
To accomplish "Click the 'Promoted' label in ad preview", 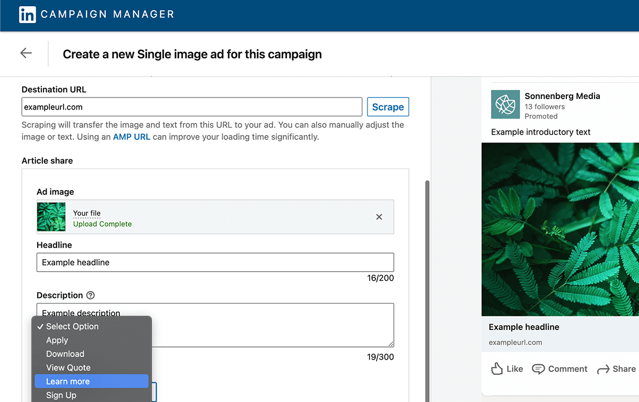I will coord(541,116).
